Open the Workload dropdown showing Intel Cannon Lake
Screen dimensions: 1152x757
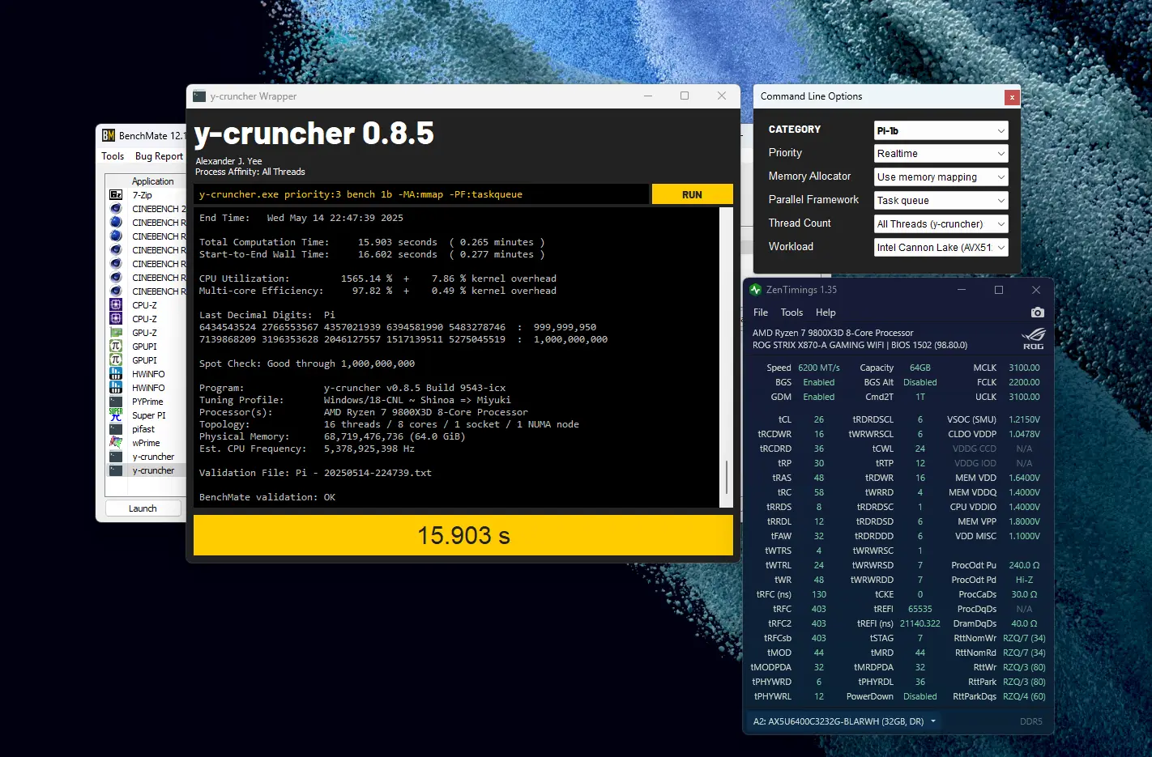[x=941, y=248]
